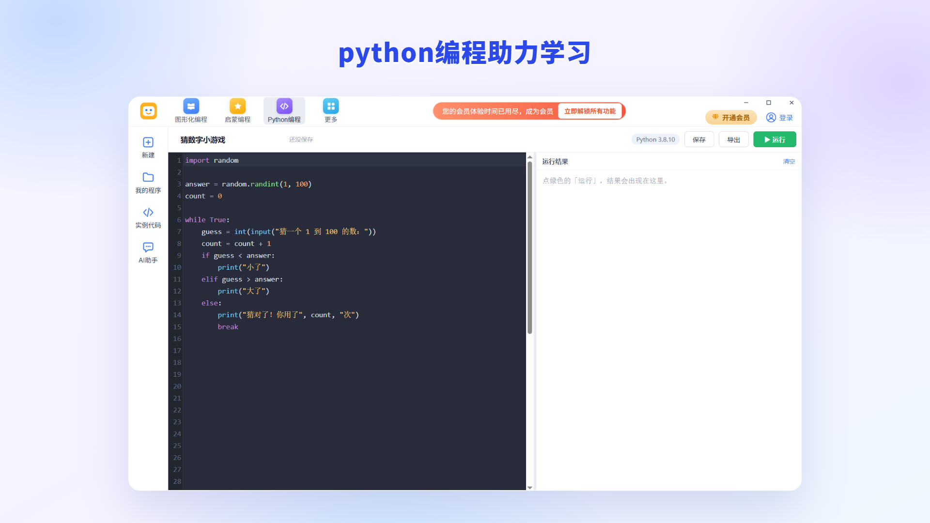This screenshot has width=930, height=523.
Task: Click the print("大了") line
Action: [x=243, y=291]
